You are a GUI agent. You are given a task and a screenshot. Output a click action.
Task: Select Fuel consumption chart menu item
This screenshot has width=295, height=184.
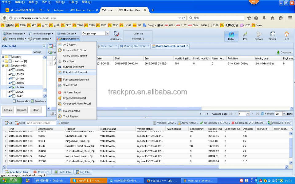point(76,80)
